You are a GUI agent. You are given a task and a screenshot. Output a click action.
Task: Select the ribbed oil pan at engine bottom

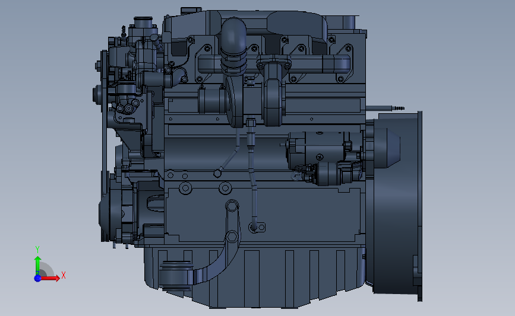click(x=255, y=277)
